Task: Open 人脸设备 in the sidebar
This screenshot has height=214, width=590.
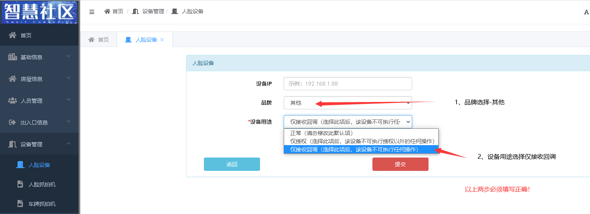Action: (39, 165)
